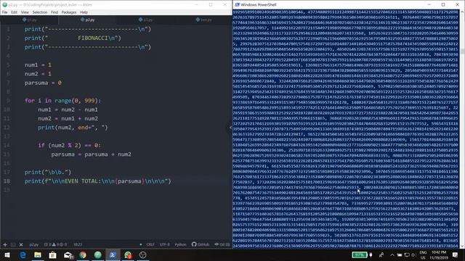Open the Edit menu in Atom

[14, 12]
